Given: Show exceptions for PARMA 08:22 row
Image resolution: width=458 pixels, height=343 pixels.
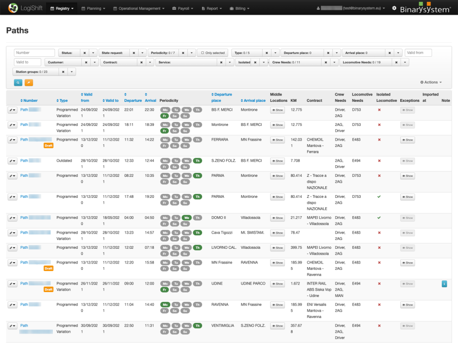Looking at the screenshot, I should click(x=407, y=176).
